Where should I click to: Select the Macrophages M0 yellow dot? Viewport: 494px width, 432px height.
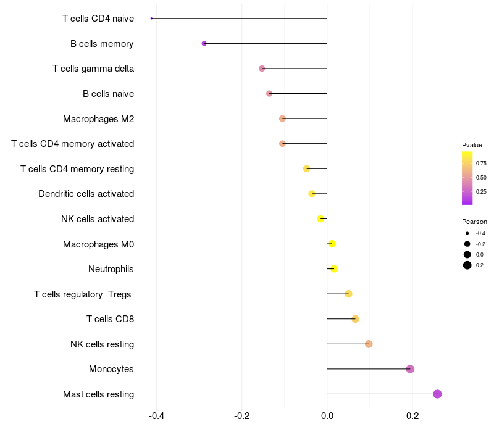point(332,244)
